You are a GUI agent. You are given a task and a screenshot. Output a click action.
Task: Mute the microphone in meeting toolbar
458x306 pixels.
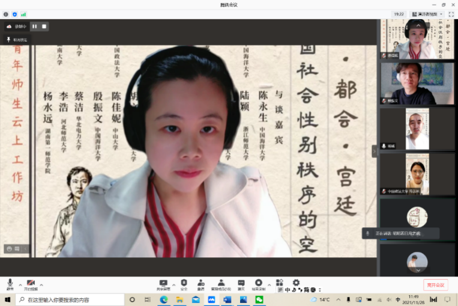(x=10, y=283)
